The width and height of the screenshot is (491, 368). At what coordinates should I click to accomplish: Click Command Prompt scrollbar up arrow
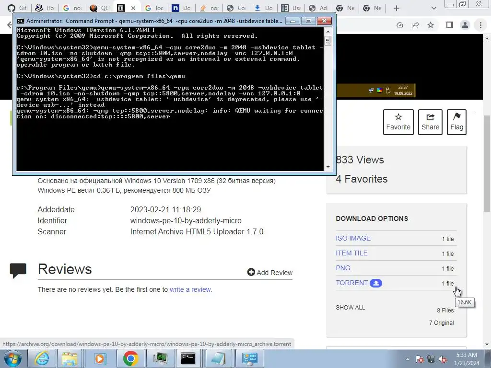(328, 32)
